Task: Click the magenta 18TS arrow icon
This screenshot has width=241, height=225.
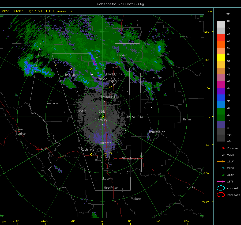Action: pos(221,182)
